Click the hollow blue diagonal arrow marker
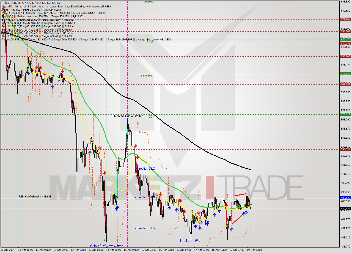The image size is (352, 253). coord(59,81)
